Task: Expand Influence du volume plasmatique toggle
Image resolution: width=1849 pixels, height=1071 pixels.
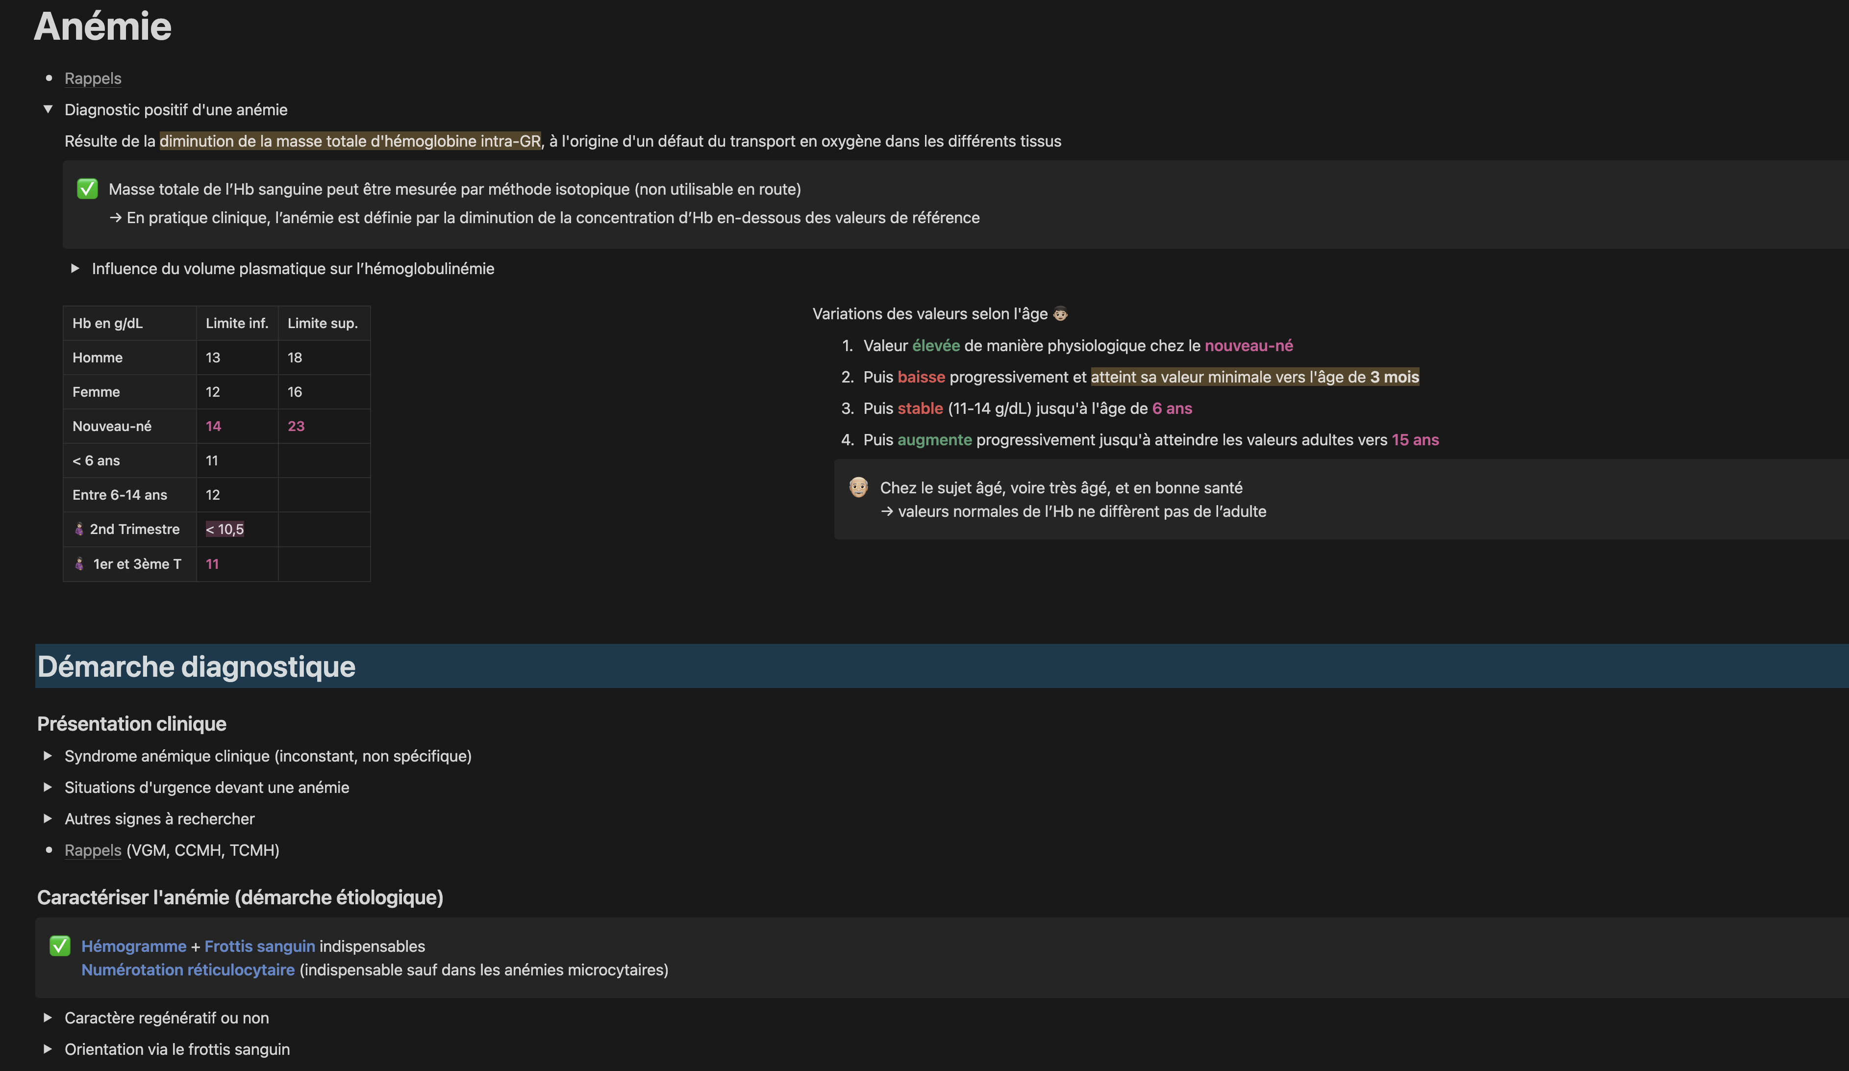Action: tap(75, 269)
